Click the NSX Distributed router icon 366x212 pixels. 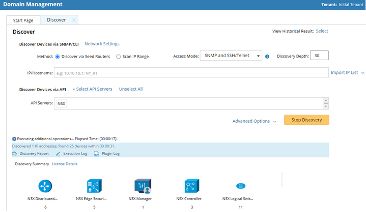coord(45,186)
